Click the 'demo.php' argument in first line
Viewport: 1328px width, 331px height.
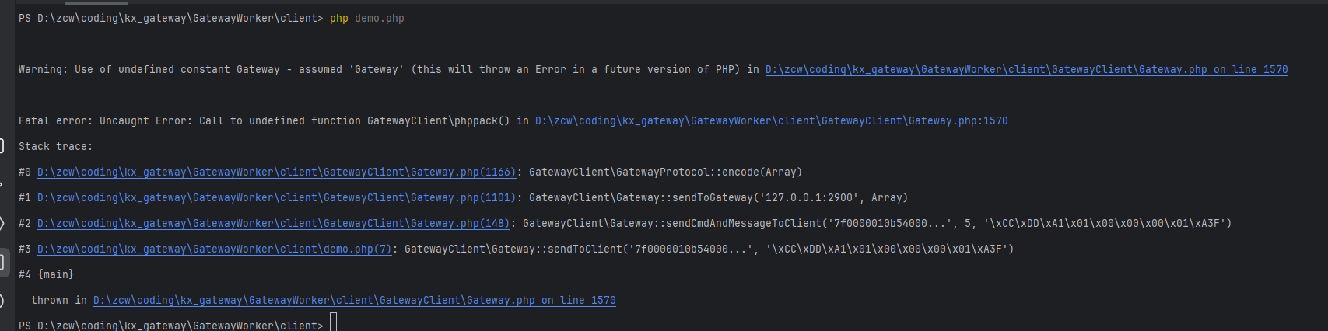pyautogui.click(x=380, y=19)
